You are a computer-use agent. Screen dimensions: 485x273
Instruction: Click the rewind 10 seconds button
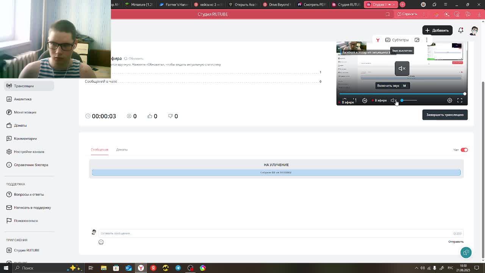[x=365, y=100]
